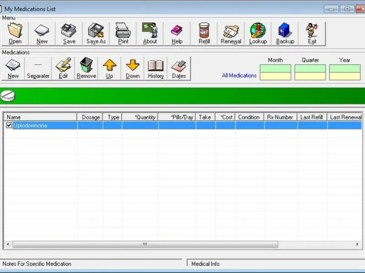Remove the selected medication

(x=86, y=69)
